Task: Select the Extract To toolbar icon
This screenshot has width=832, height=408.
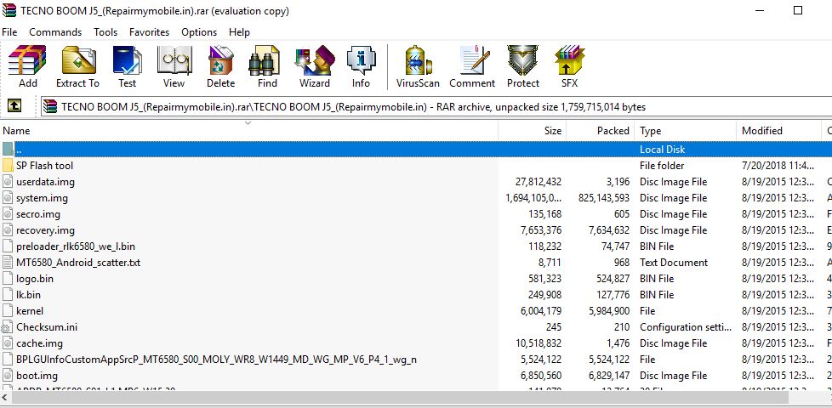Action: 78,67
